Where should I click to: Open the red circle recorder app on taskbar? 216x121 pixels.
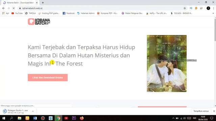click(43, 118)
